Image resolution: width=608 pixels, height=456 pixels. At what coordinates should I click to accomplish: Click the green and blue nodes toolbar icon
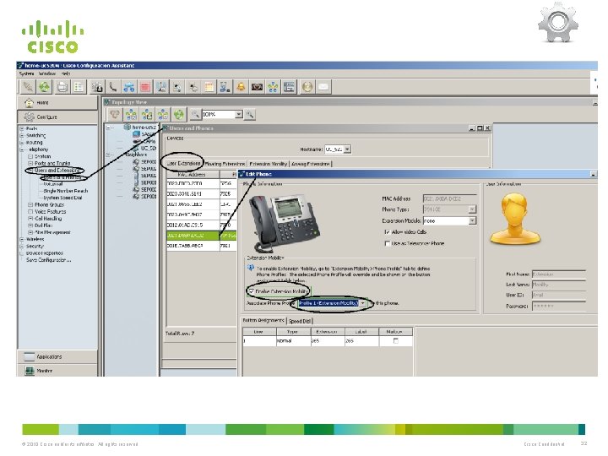point(273,87)
